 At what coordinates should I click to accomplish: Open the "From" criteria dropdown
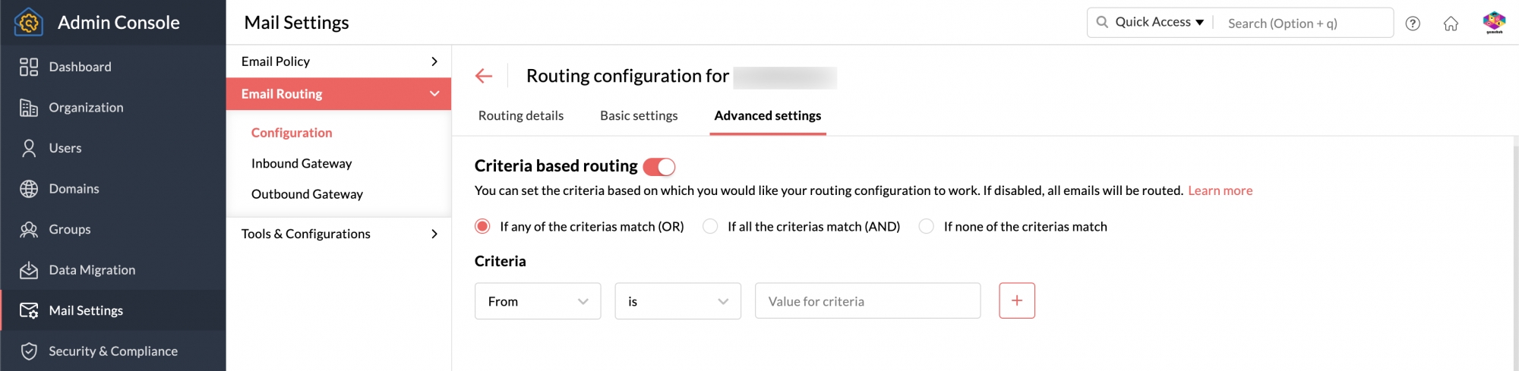point(538,301)
